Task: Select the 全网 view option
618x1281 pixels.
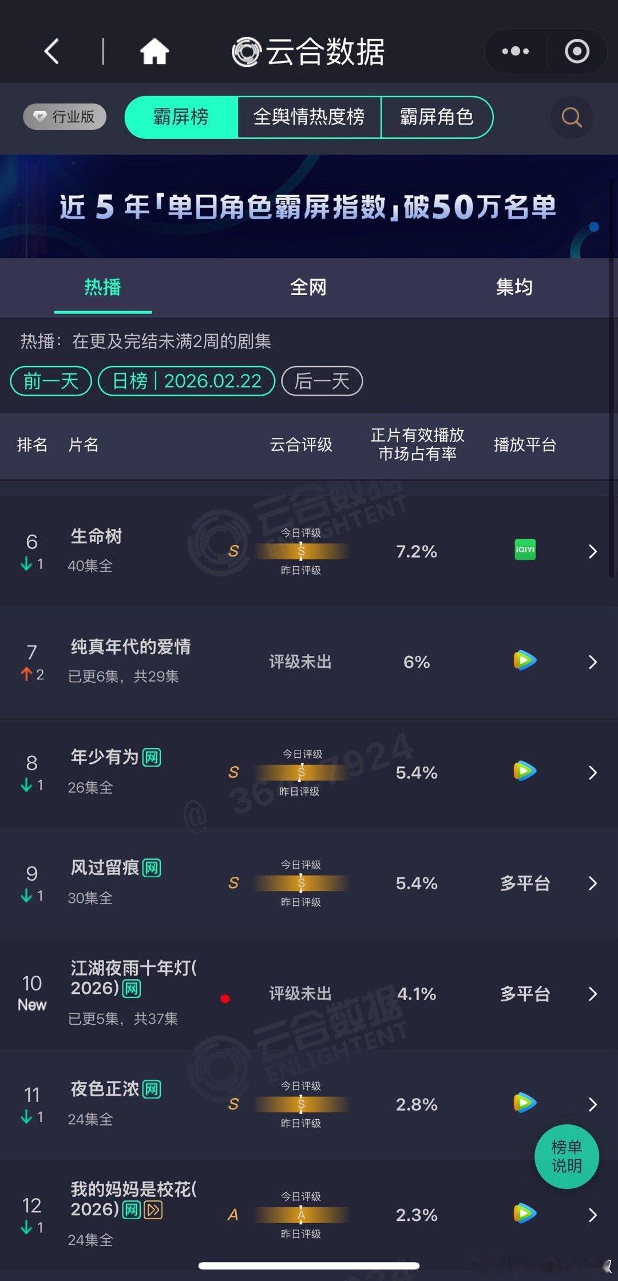Action: tap(308, 288)
